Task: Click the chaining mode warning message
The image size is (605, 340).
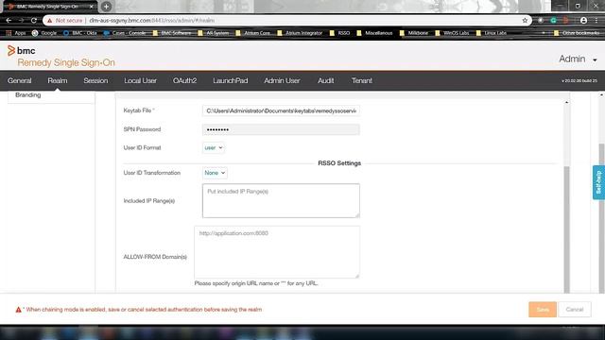Action: pos(144,310)
